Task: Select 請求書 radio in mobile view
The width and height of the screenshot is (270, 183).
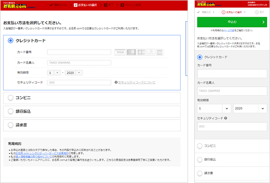Action: (200, 173)
